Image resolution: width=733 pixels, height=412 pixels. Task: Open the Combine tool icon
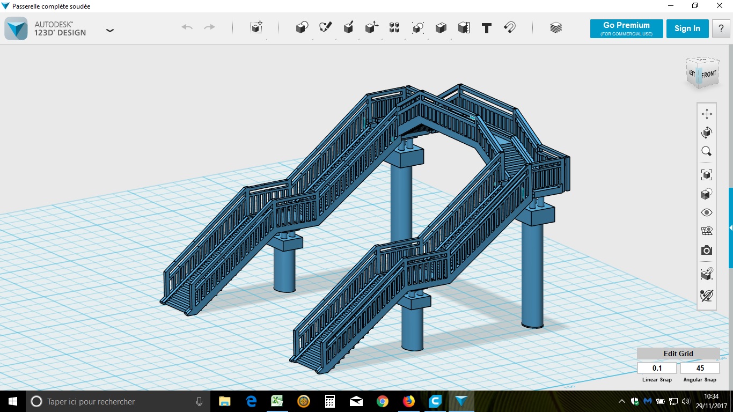click(441, 27)
